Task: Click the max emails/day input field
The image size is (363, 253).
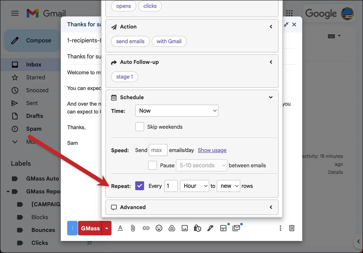Action: tap(158, 150)
